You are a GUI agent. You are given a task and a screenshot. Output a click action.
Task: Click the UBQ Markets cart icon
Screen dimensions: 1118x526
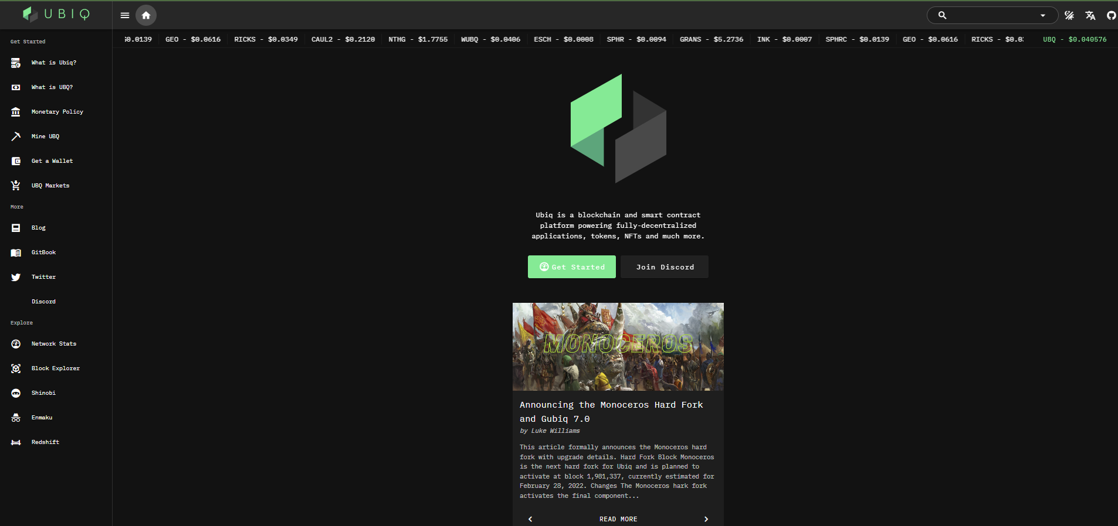(16, 186)
